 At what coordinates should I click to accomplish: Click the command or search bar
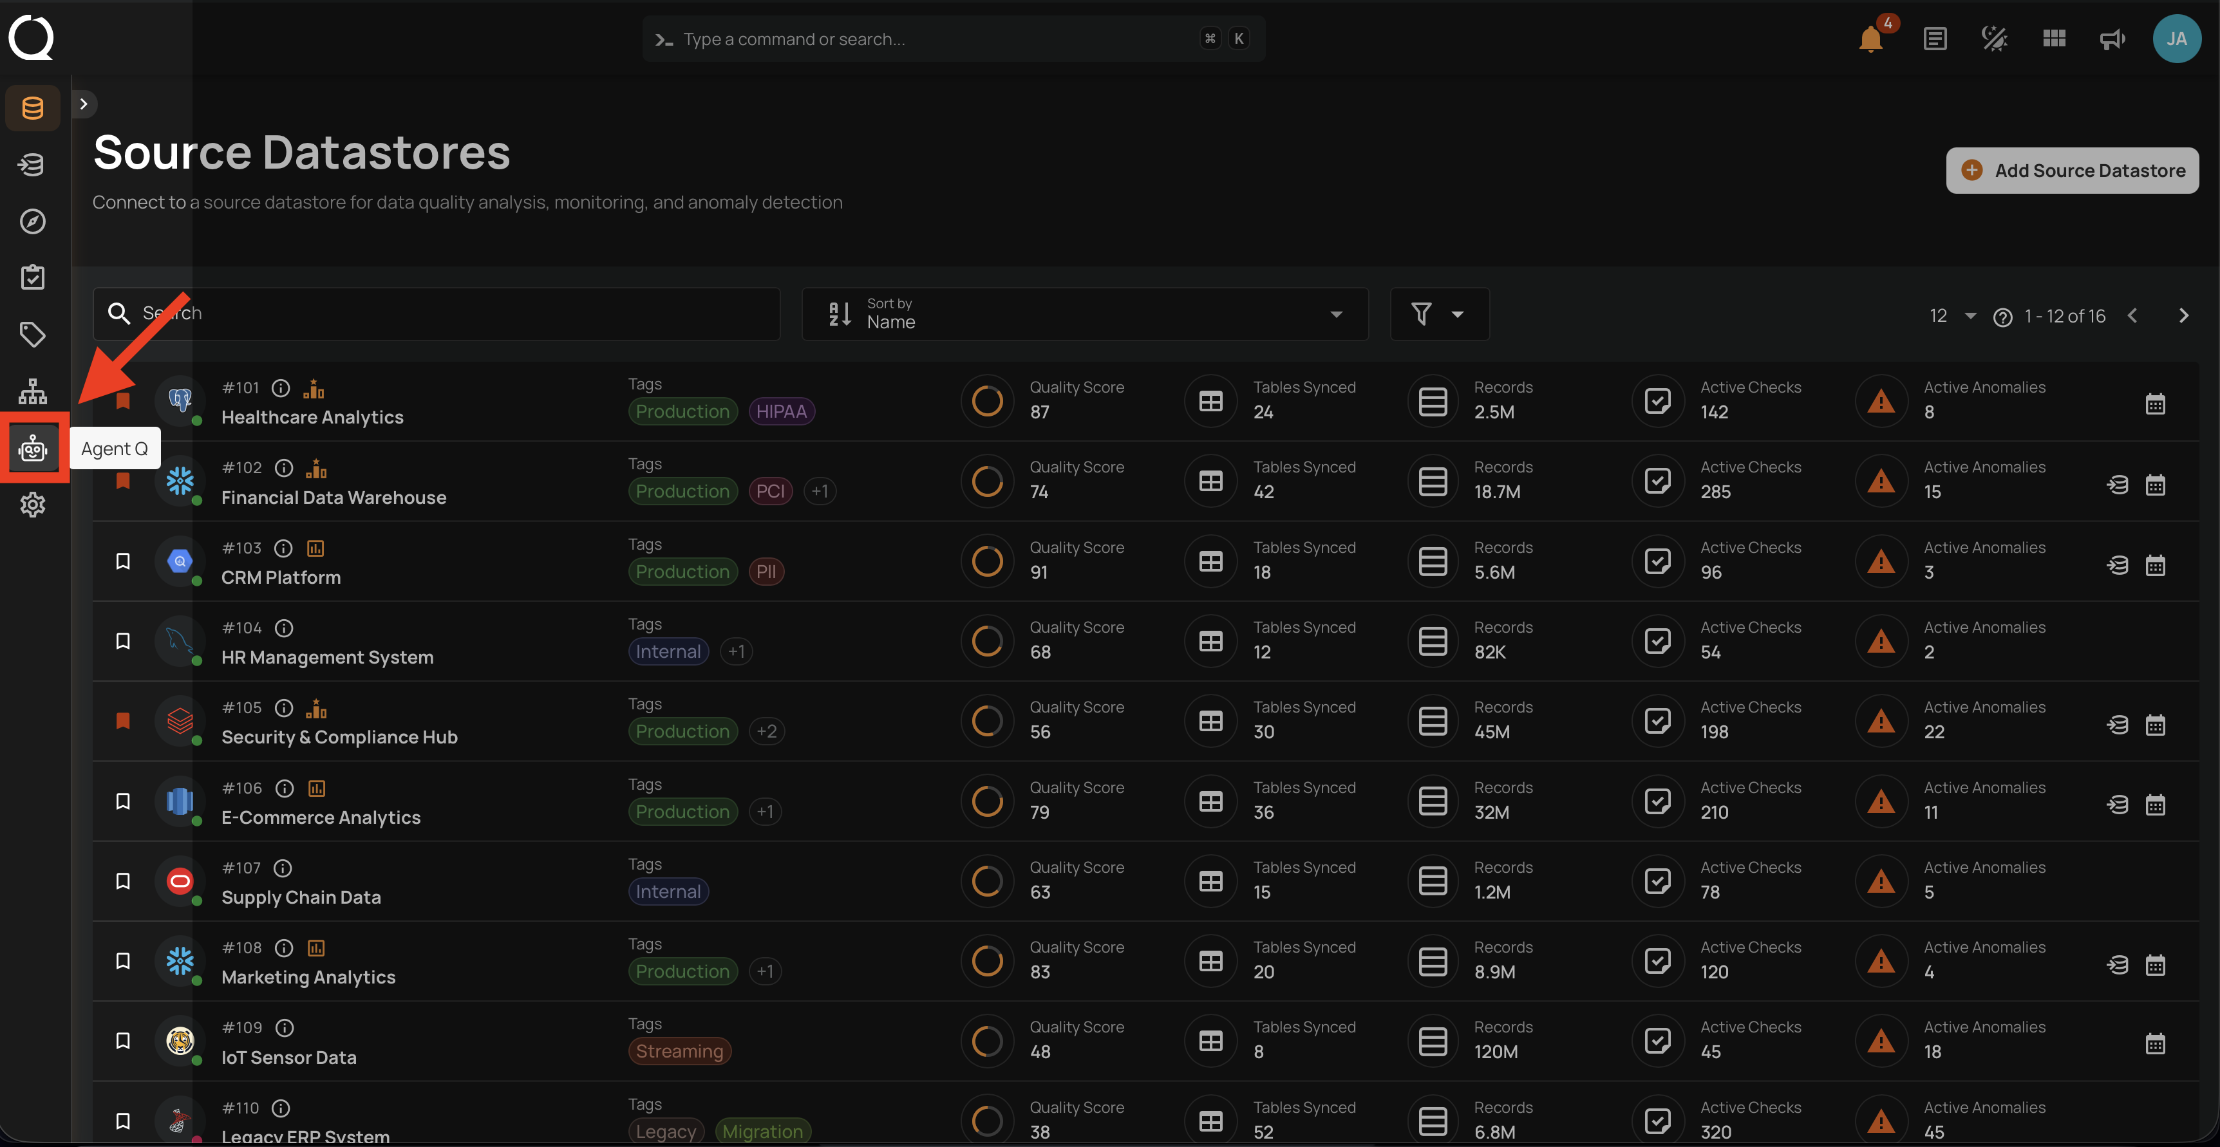click(953, 39)
